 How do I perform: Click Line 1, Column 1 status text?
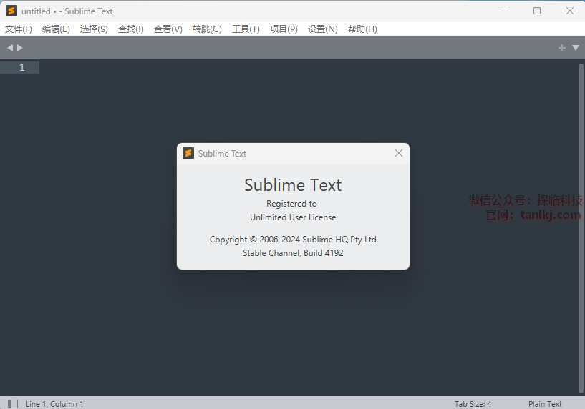54,404
